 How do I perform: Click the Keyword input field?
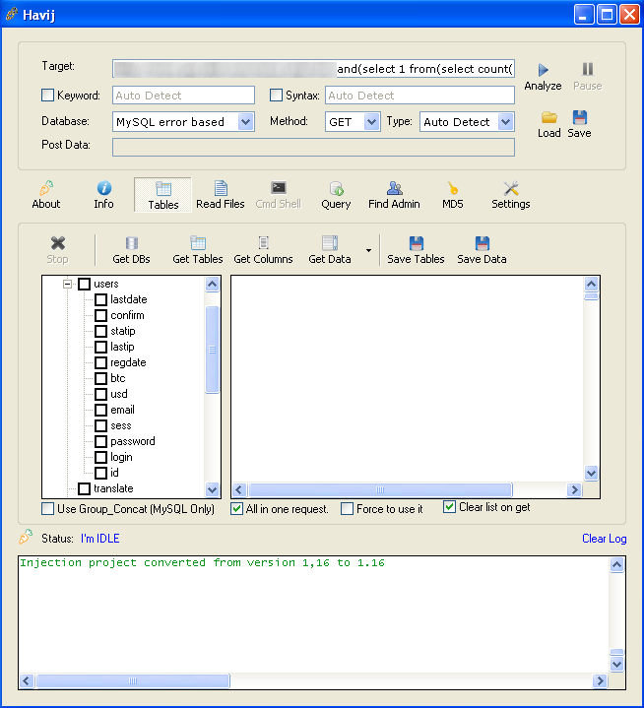click(183, 96)
